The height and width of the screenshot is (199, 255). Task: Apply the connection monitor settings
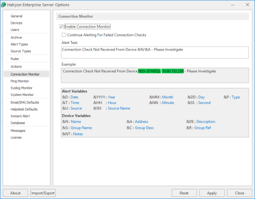[212, 193]
